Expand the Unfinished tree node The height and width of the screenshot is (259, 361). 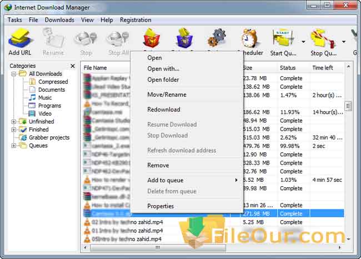pyautogui.click(x=13, y=121)
